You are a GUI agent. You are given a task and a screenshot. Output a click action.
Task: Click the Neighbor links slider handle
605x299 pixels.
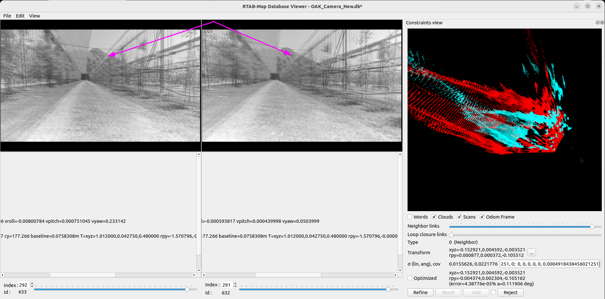click(x=592, y=227)
